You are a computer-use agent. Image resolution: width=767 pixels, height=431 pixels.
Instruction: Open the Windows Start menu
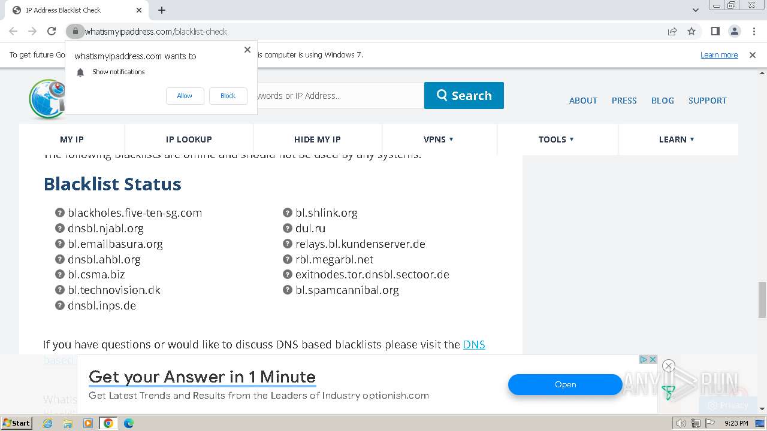point(16,423)
